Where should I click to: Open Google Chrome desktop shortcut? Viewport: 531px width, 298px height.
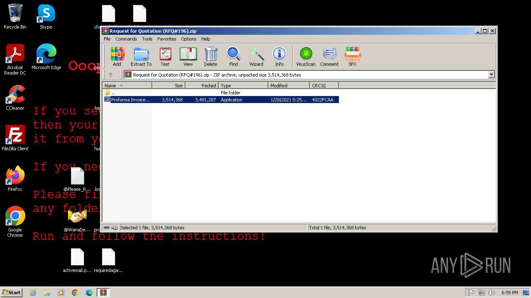tap(15, 222)
